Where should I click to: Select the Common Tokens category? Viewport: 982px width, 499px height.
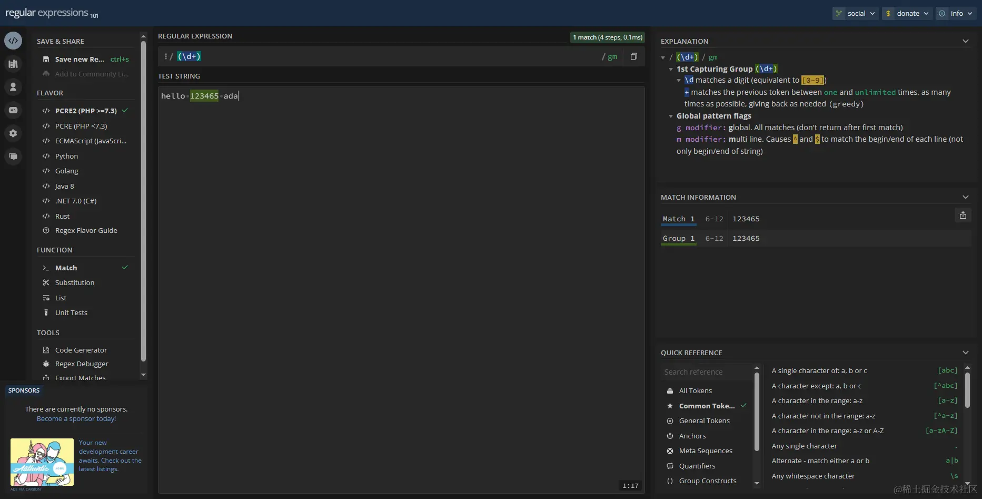pyautogui.click(x=706, y=406)
